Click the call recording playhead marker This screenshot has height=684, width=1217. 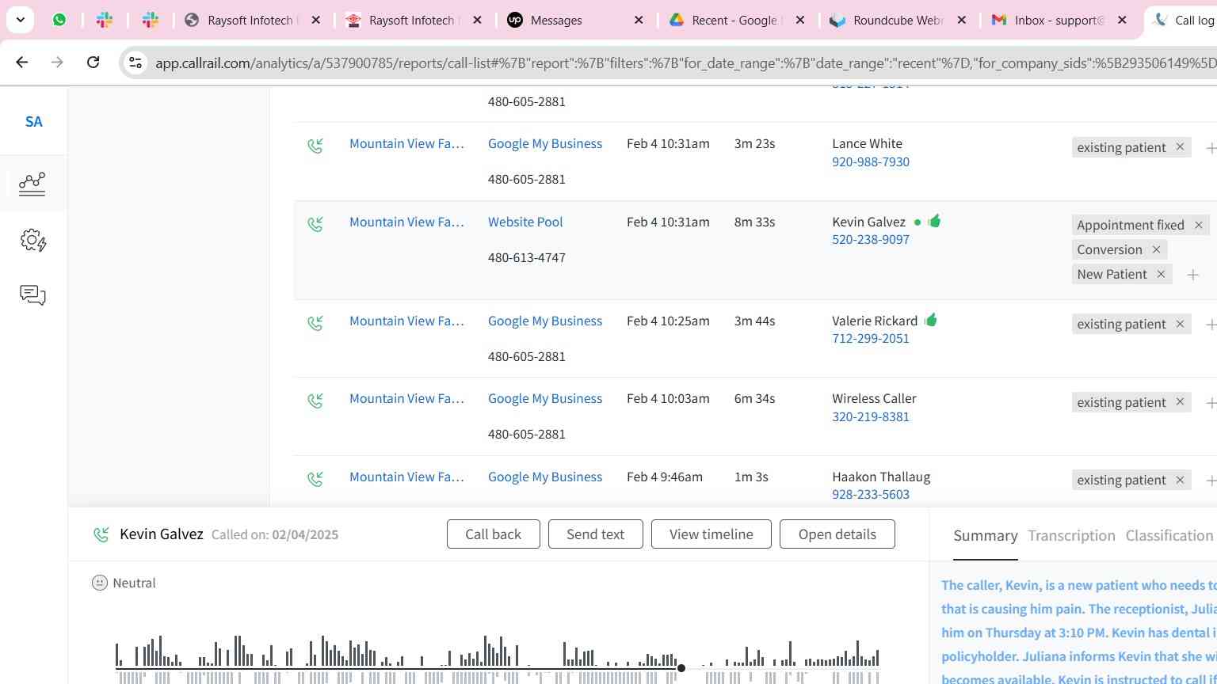click(x=681, y=668)
